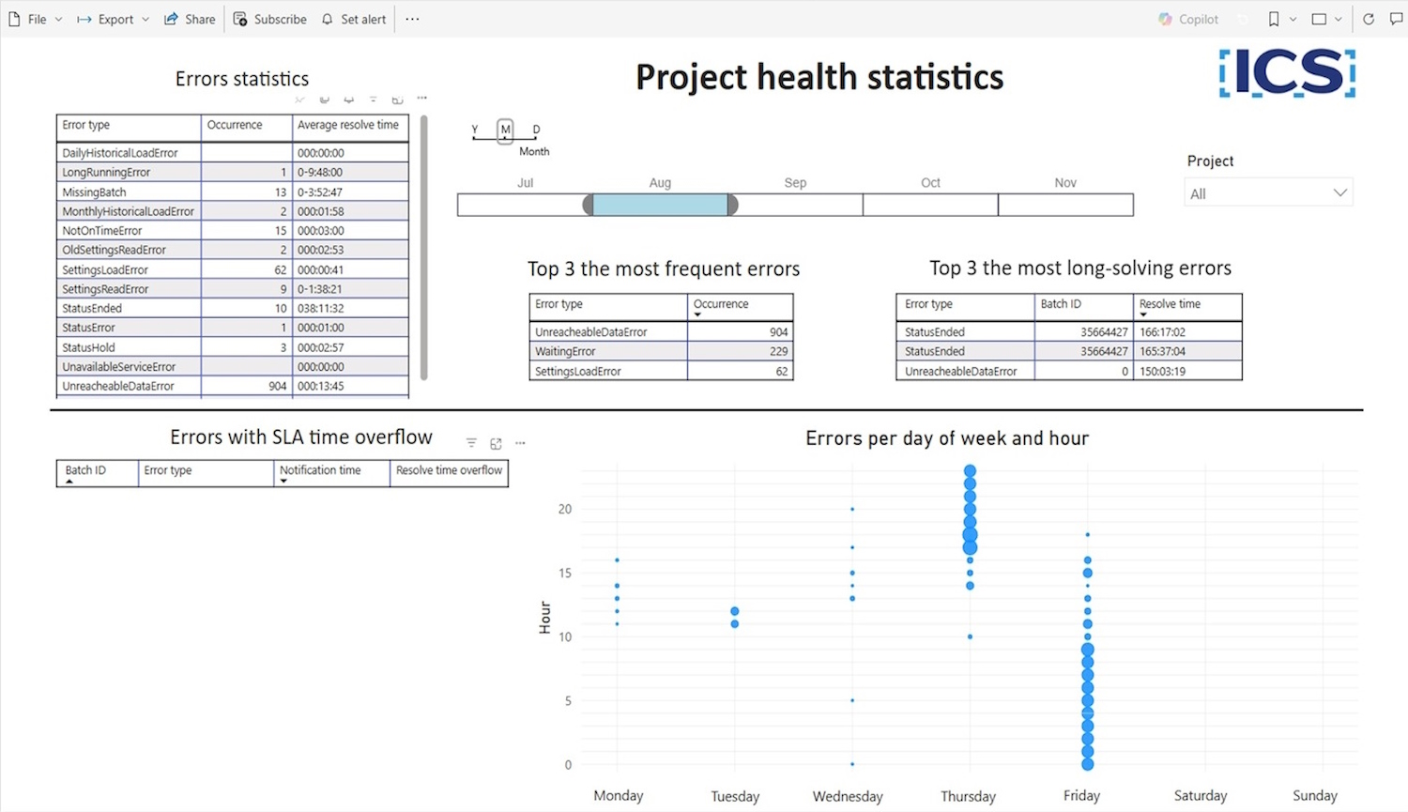Screen dimensions: 1408x812
Task: Click the Errors statistics table scrollbar
Action: (x=424, y=246)
